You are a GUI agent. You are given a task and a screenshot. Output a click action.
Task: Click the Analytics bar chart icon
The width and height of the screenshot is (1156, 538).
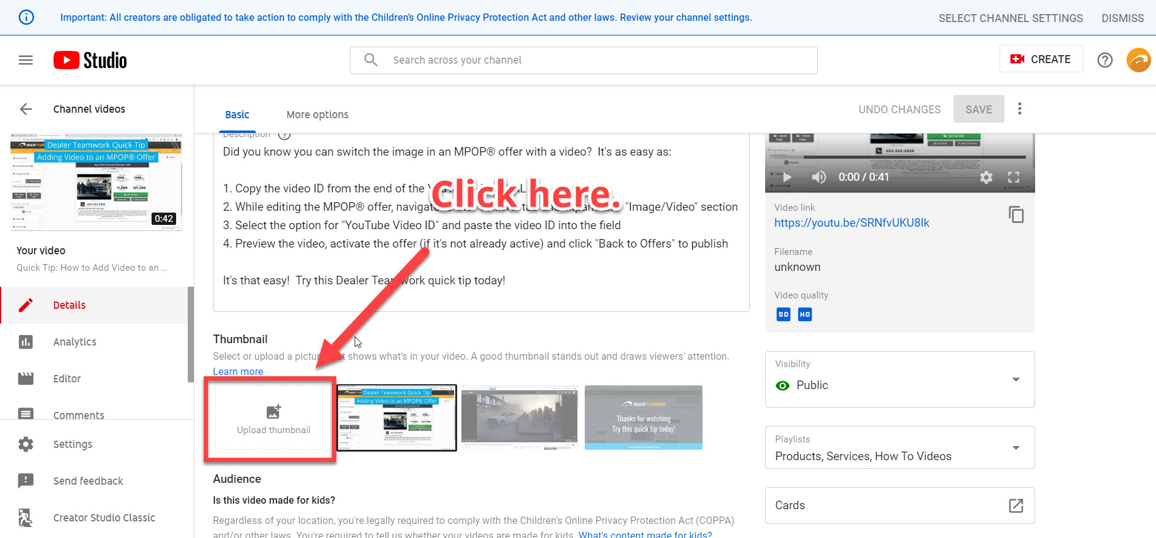click(26, 342)
